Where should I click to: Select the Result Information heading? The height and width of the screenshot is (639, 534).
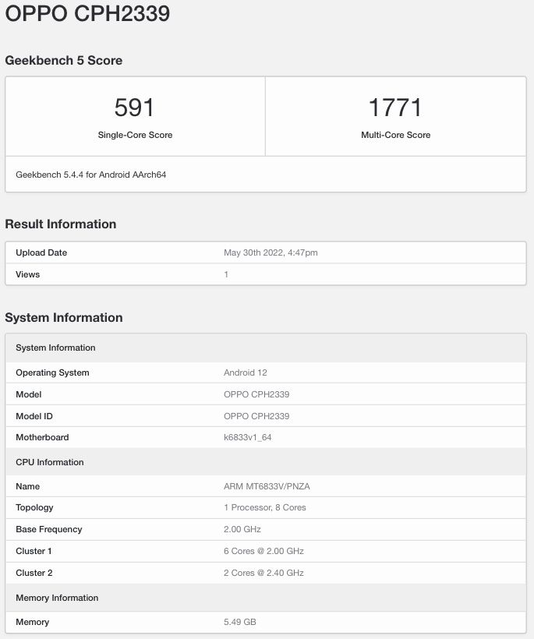coord(60,224)
